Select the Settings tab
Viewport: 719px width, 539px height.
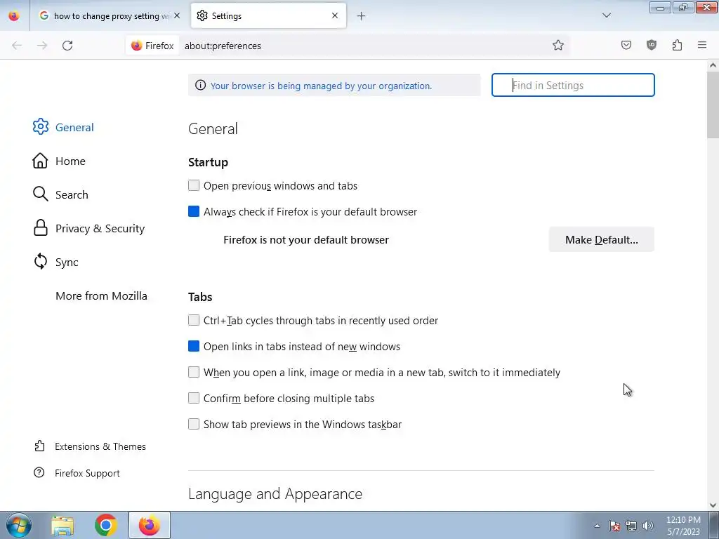tap(268, 15)
